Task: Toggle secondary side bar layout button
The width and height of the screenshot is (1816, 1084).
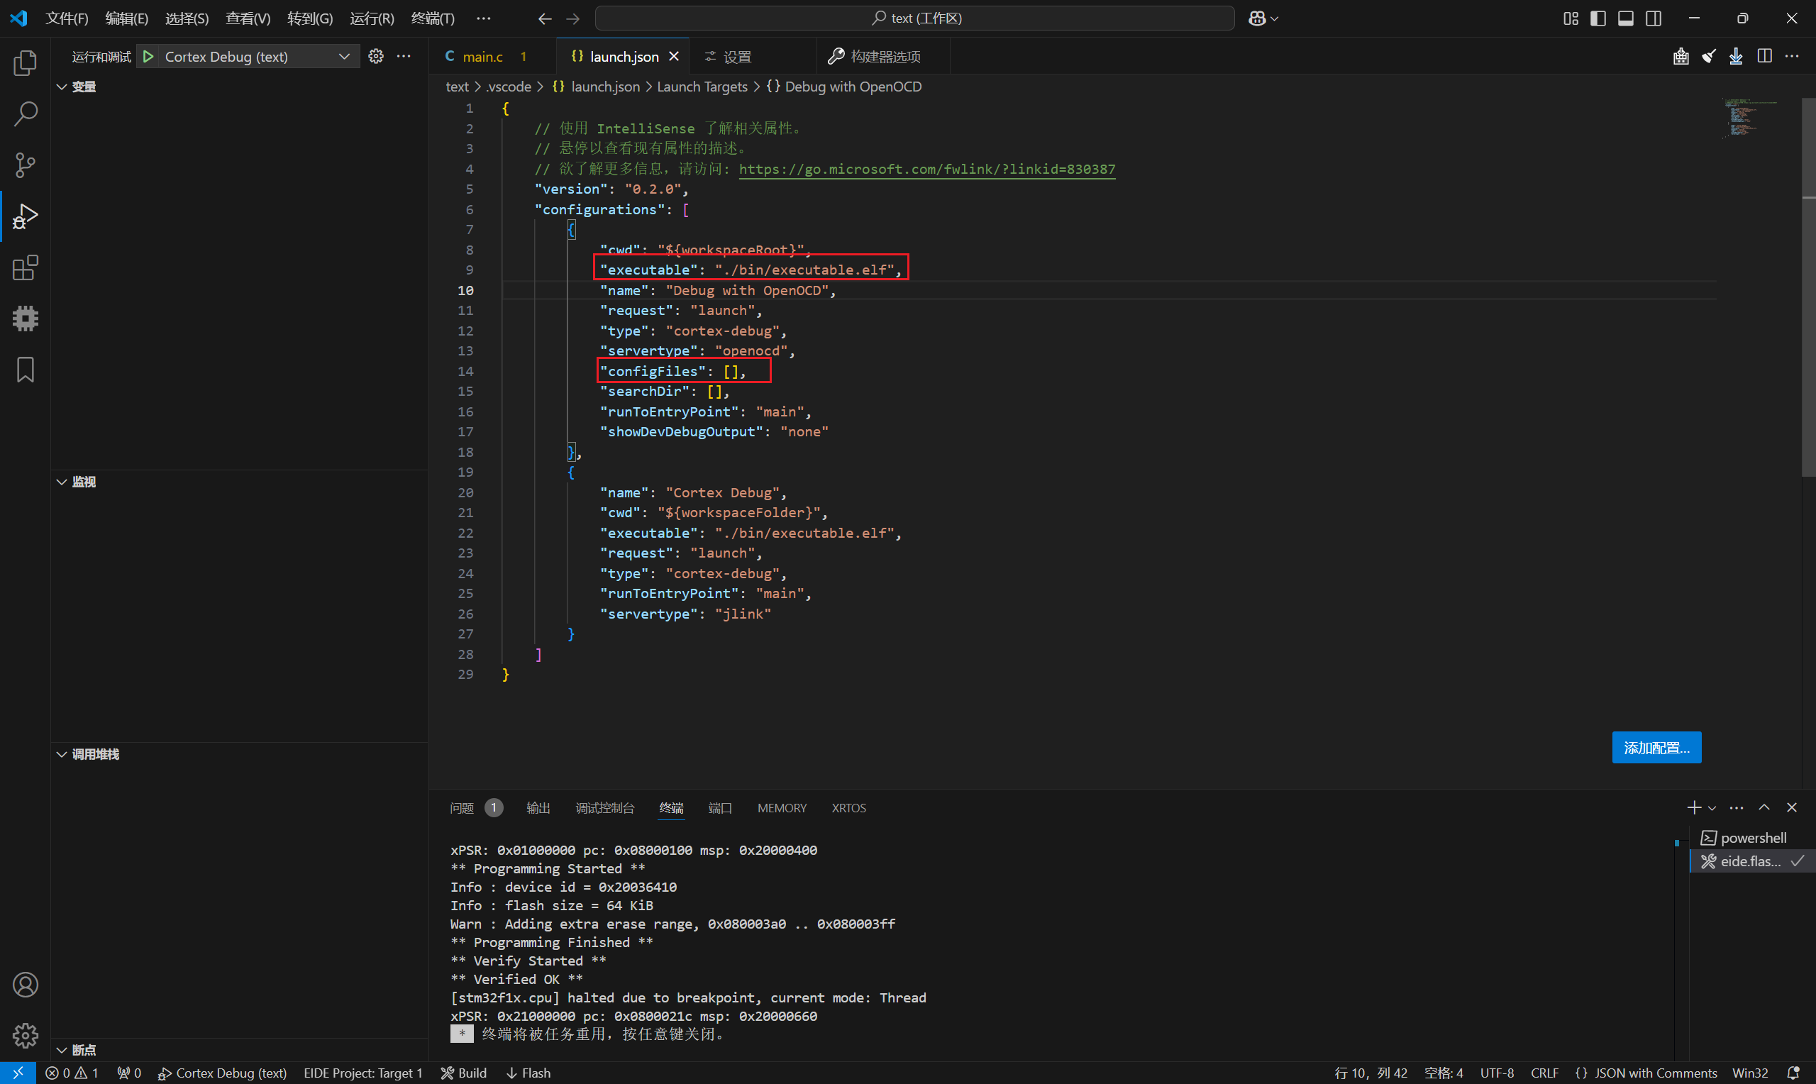Action: click(1653, 18)
